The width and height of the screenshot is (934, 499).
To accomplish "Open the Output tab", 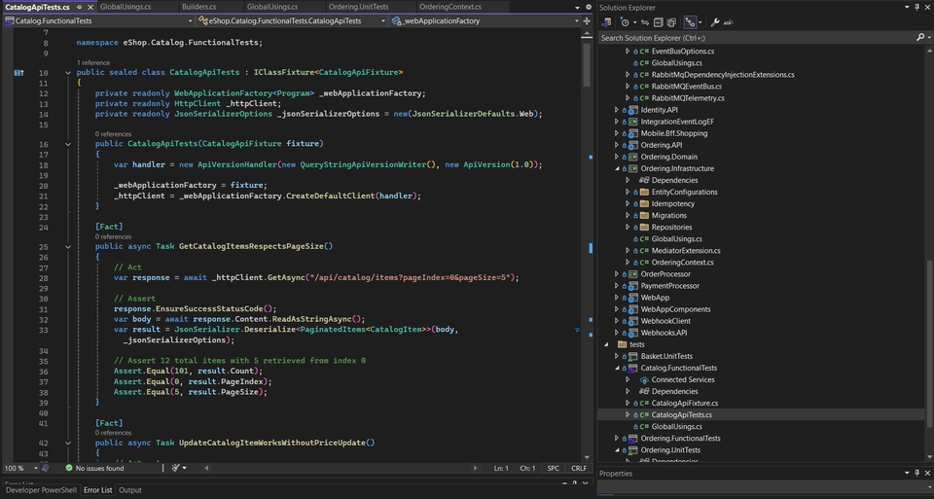I will (130, 490).
